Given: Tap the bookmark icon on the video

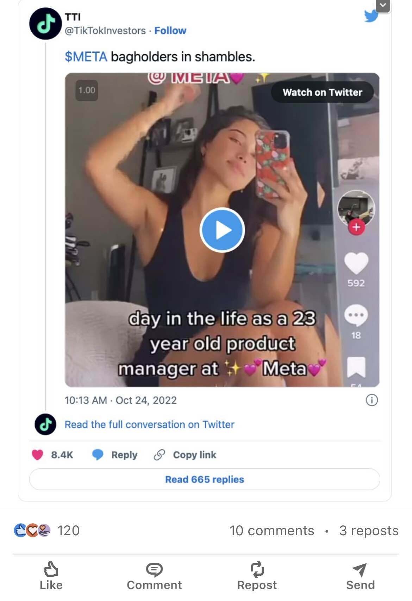Looking at the screenshot, I should click(x=356, y=367).
